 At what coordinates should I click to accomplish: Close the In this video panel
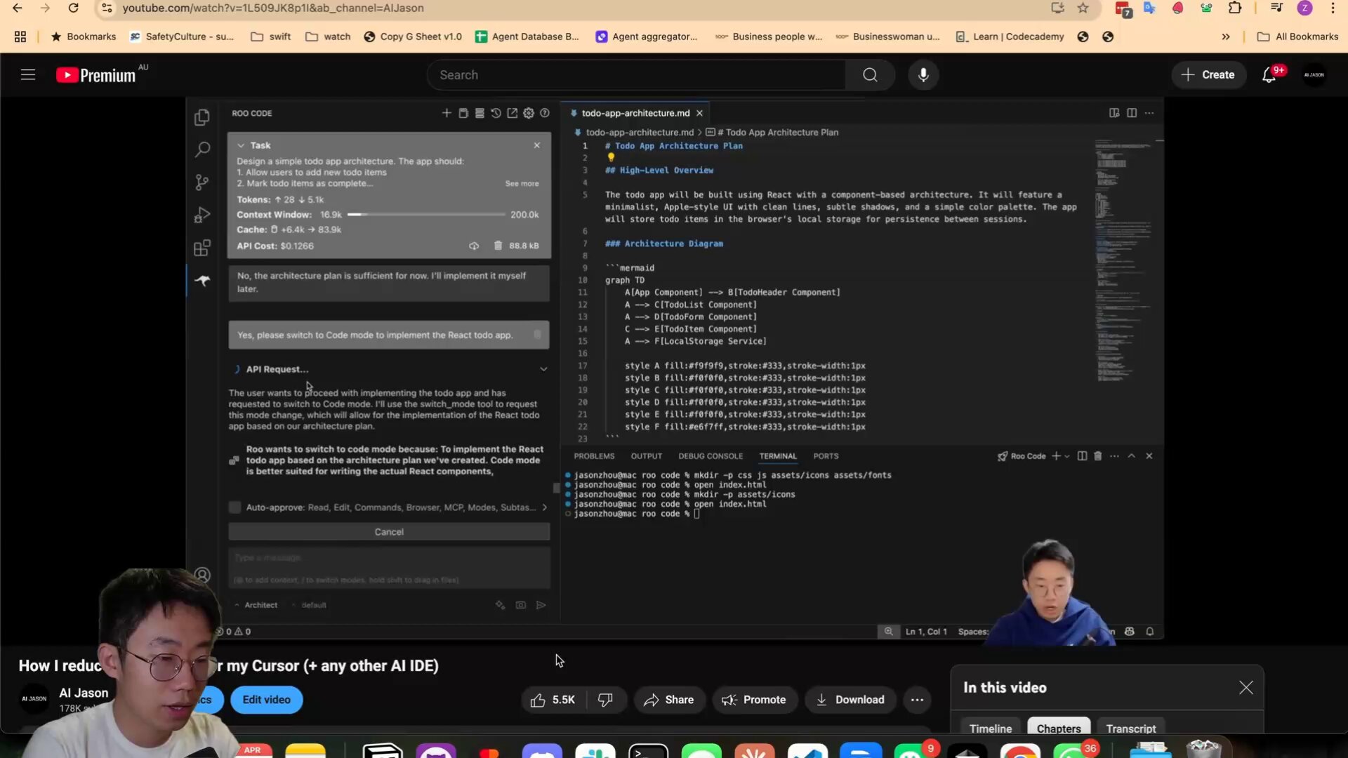[1245, 688]
